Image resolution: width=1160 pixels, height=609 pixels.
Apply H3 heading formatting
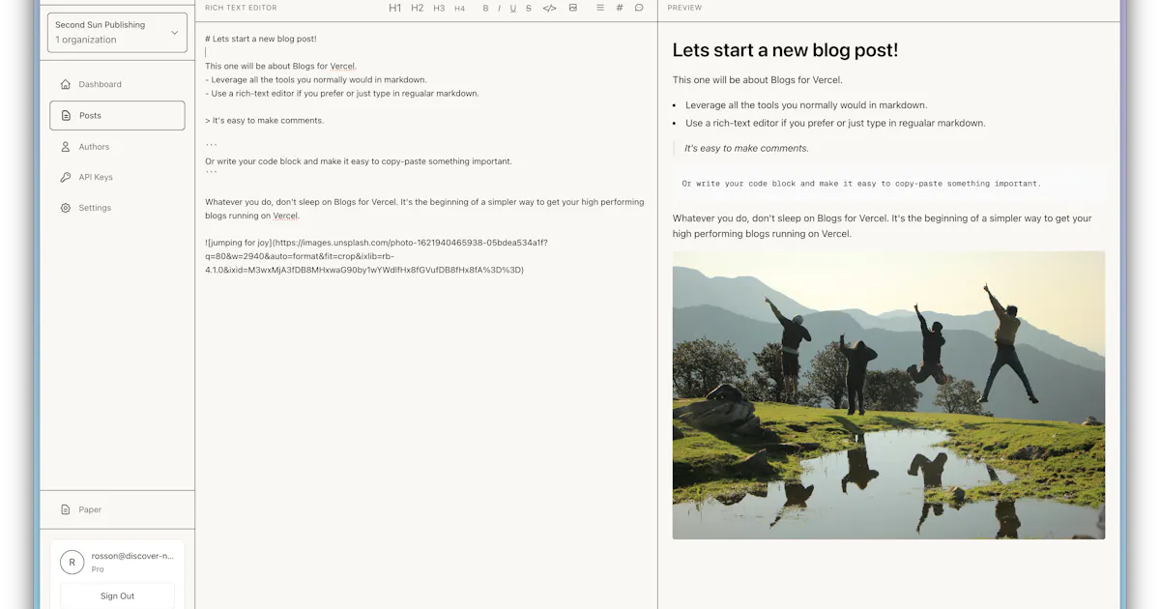tap(439, 8)
